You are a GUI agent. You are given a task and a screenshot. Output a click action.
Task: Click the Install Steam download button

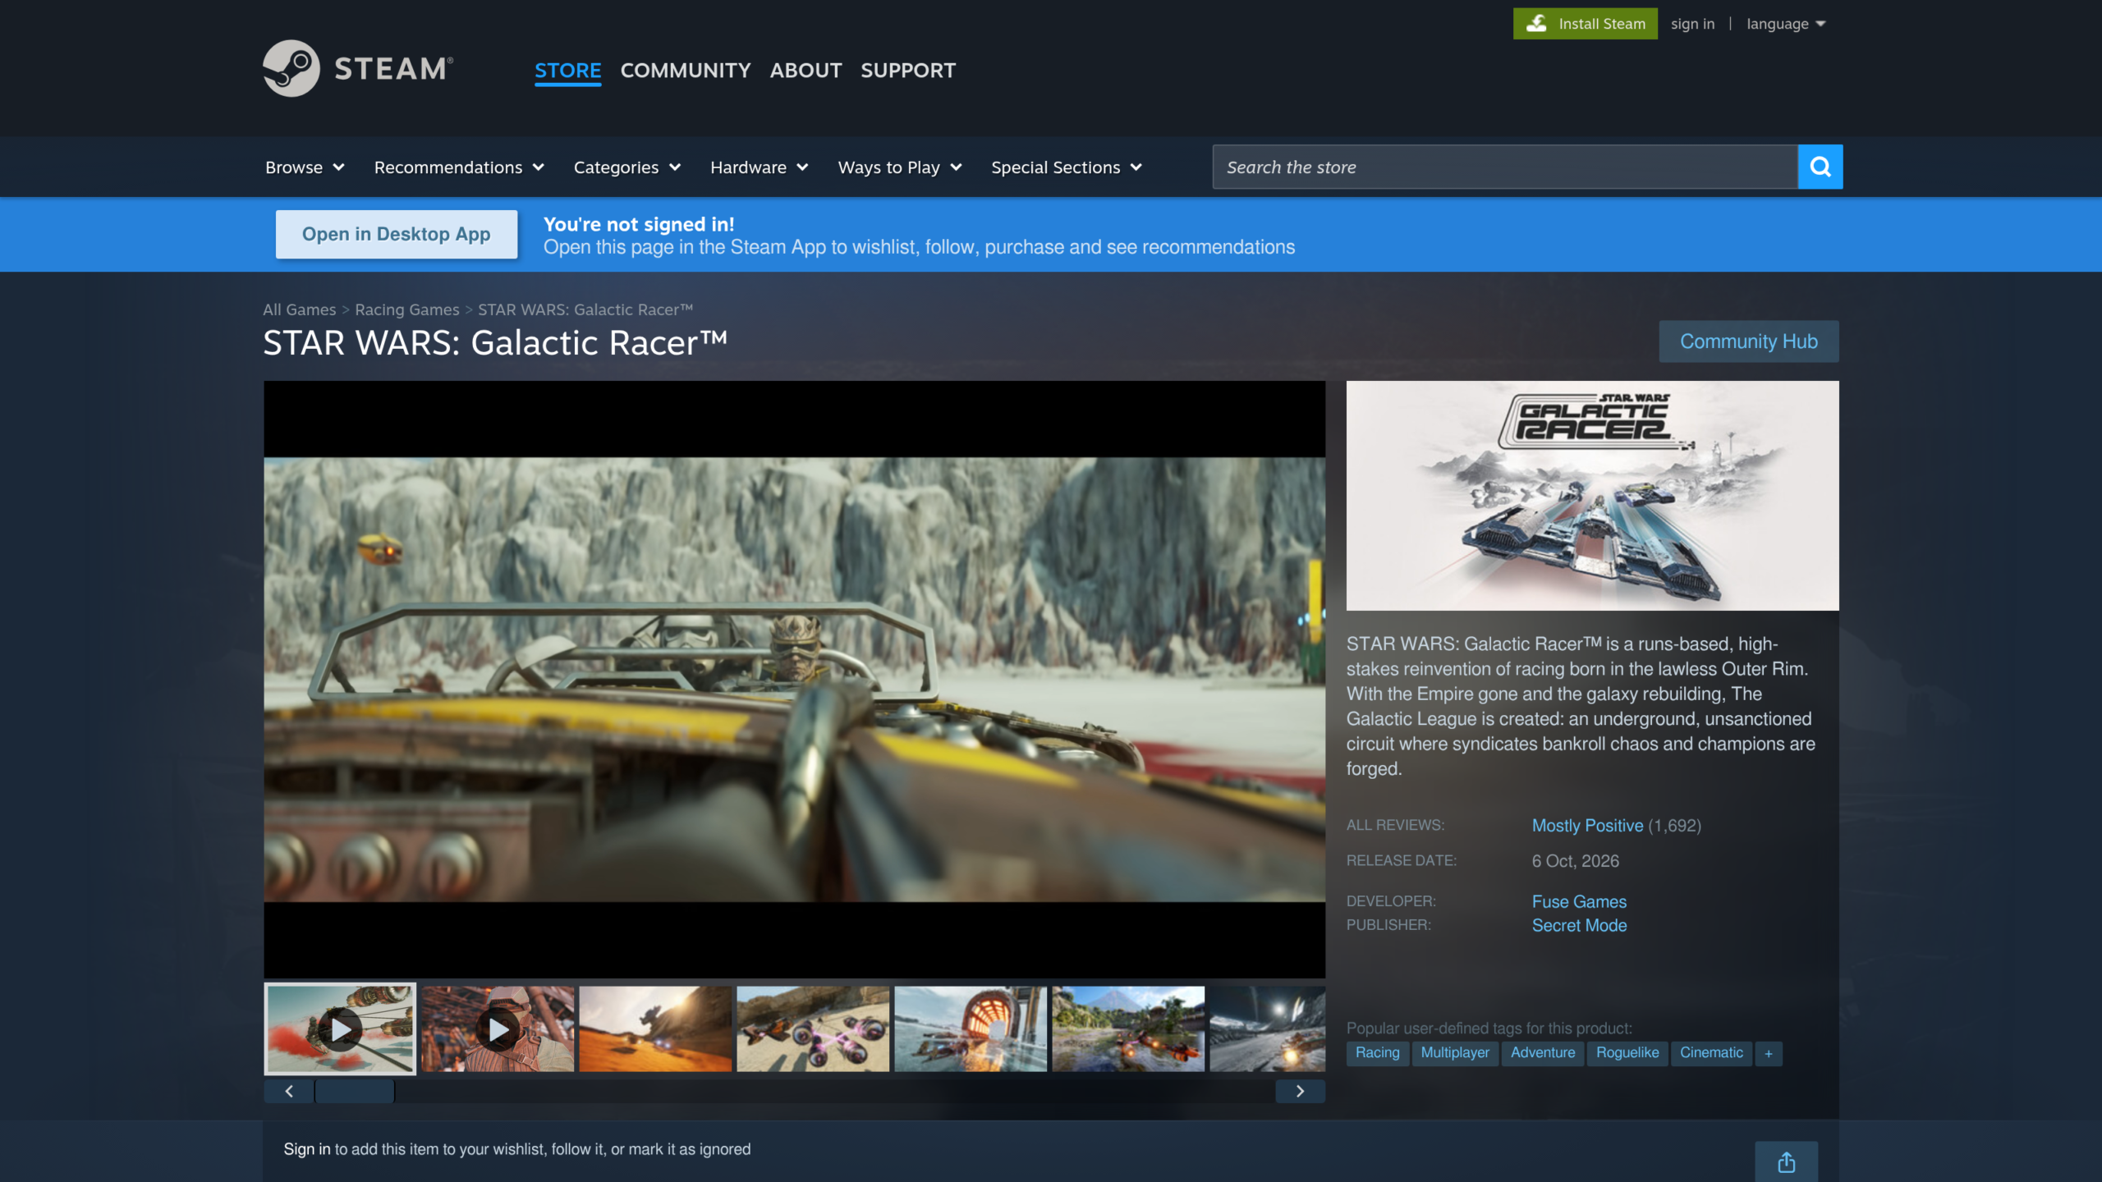1585,24
